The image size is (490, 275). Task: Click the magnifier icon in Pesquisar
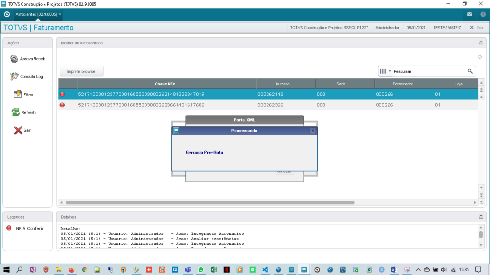470,71
